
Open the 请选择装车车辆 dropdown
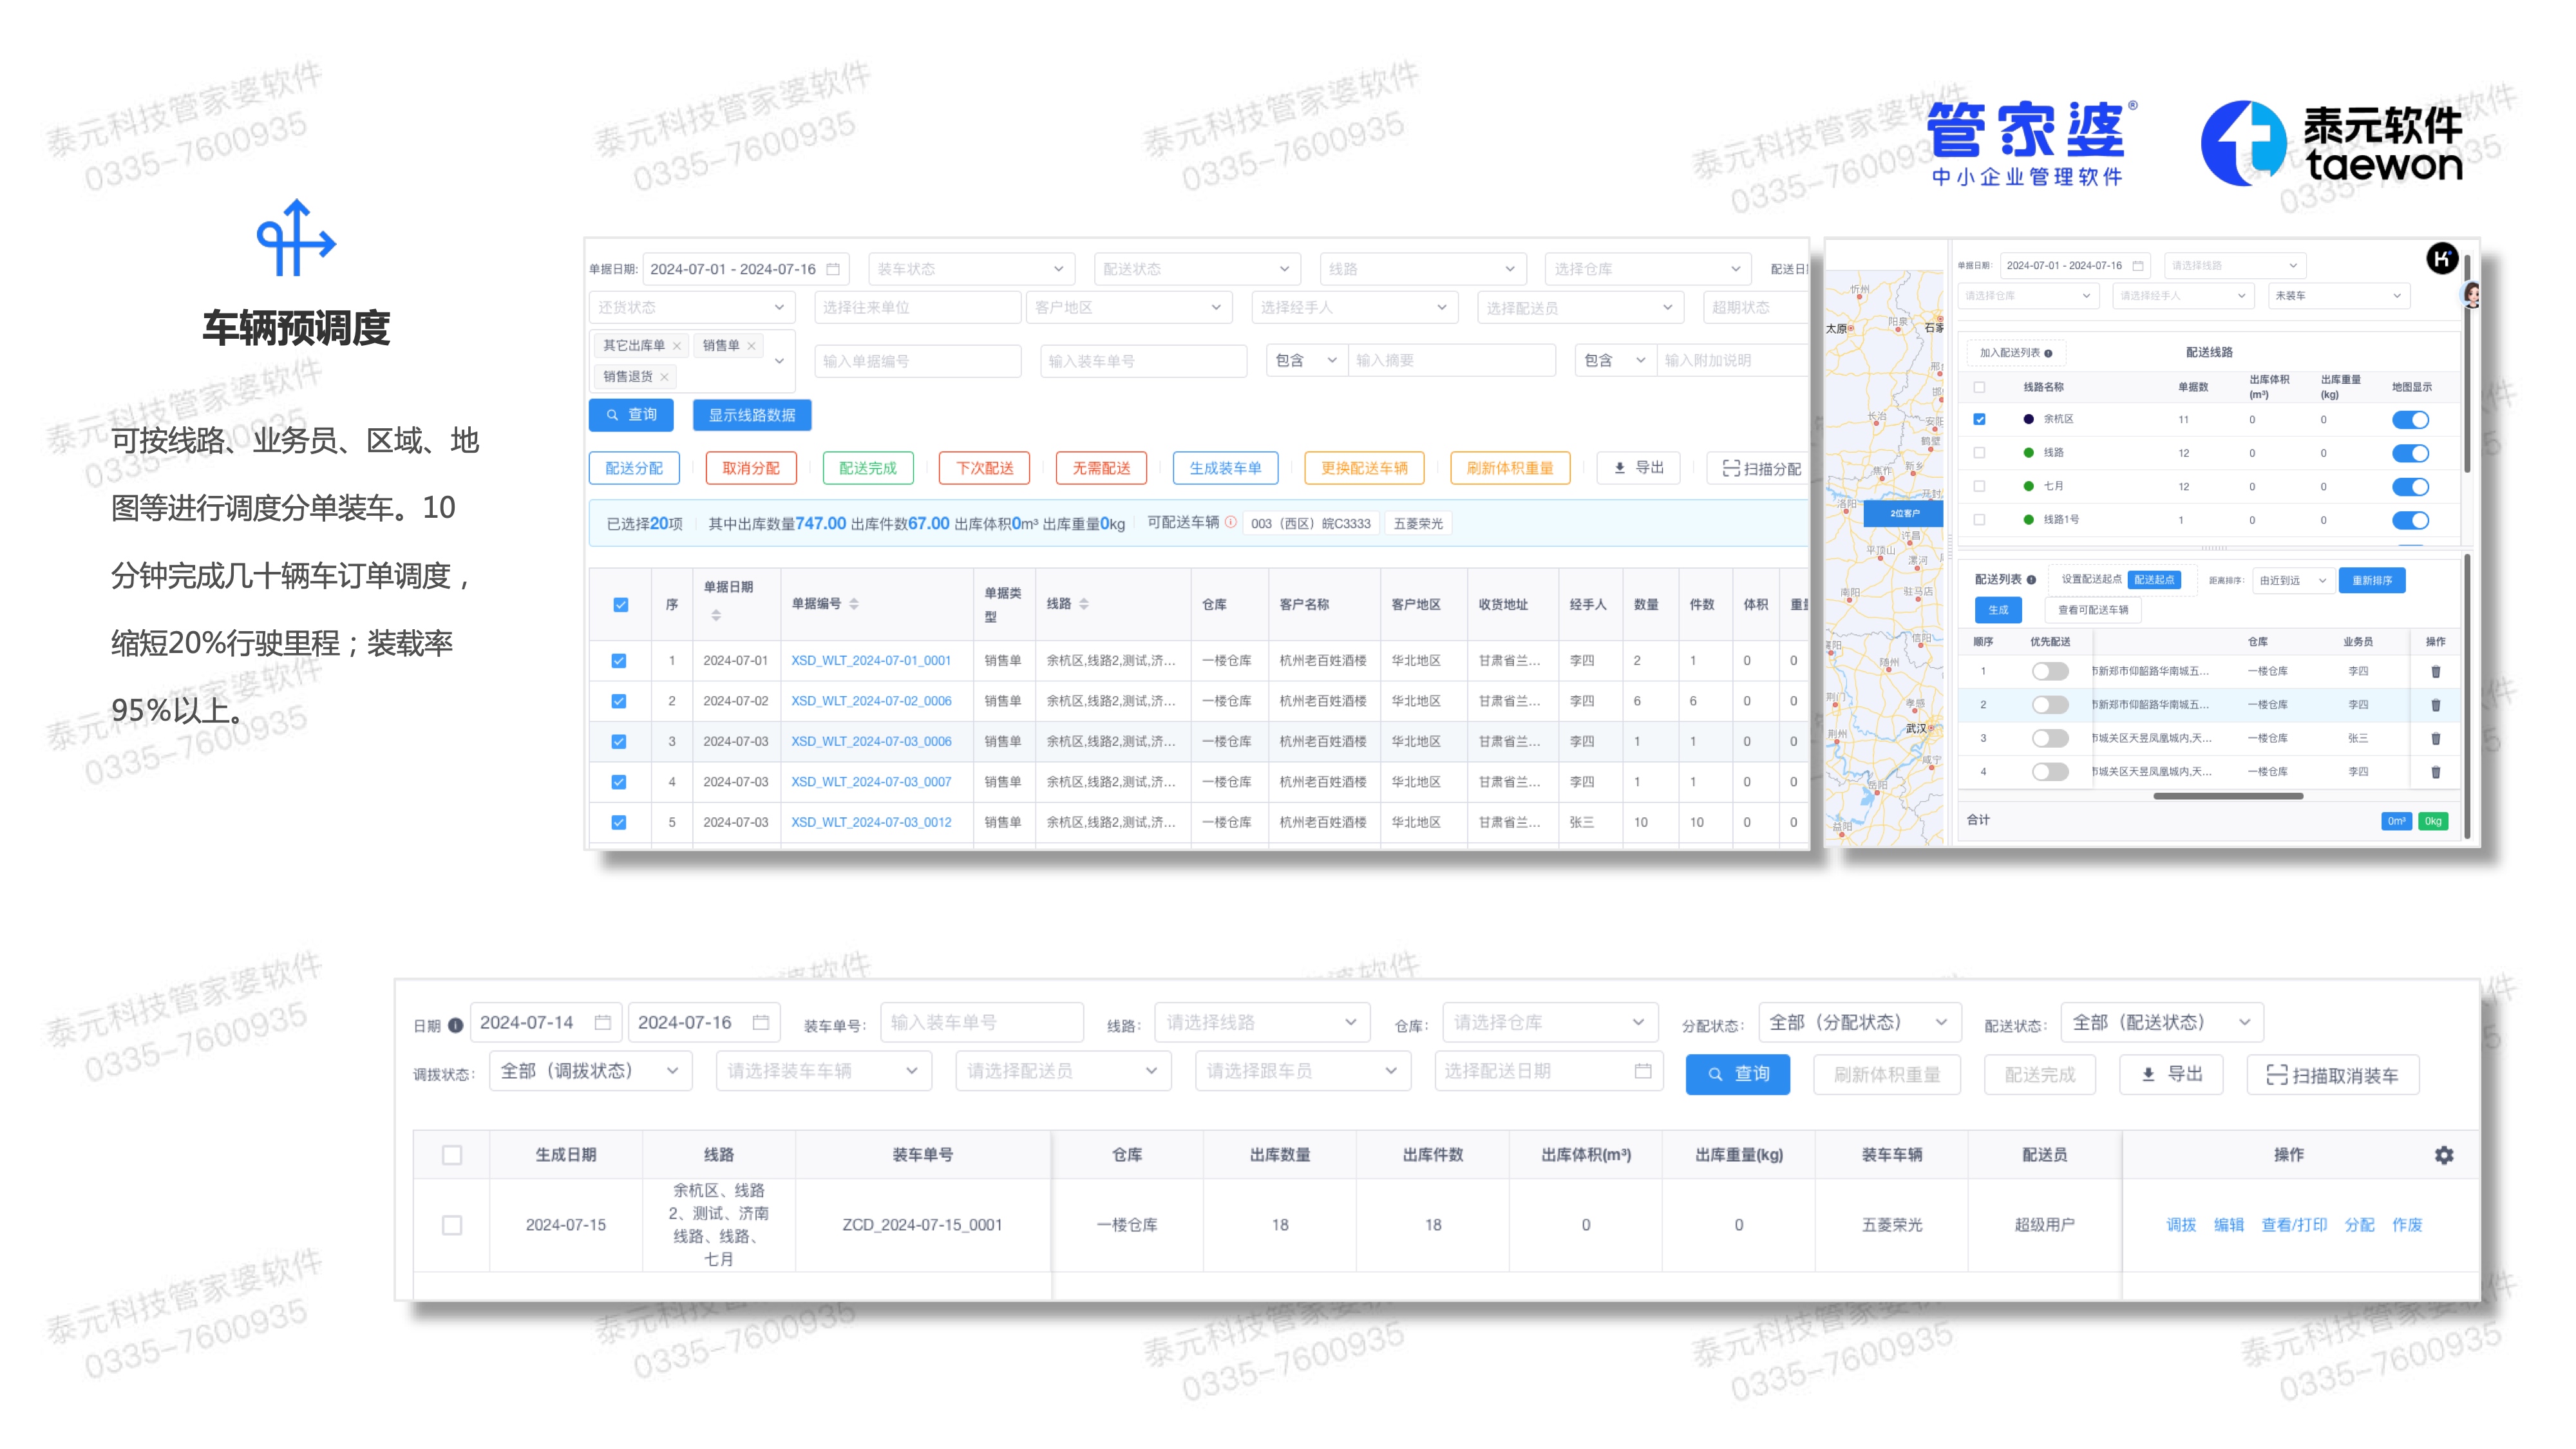[x=824, y=1071]
